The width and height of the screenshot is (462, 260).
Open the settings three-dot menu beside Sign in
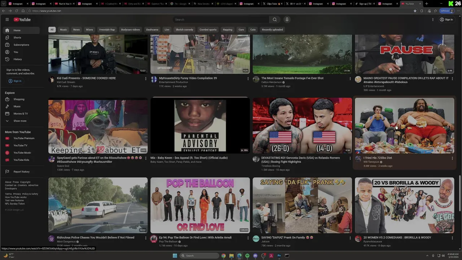(x=433, y=19)
